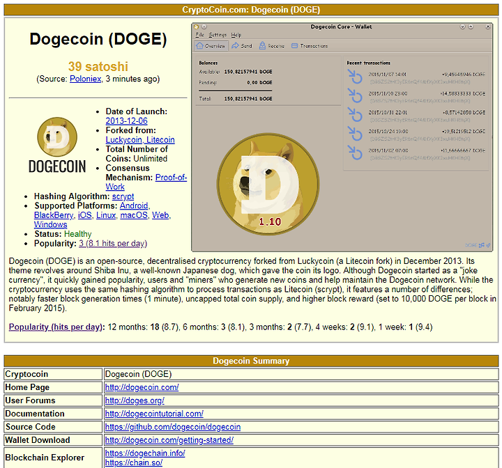Image resolution: width=502 pixels, height=468 pixels.
Task: Follow the Proof-of-Work consensus link
Action: coord(146,182)
